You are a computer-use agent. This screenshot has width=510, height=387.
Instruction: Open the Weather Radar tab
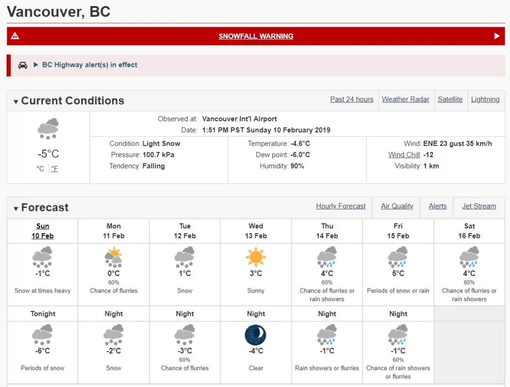405,100
